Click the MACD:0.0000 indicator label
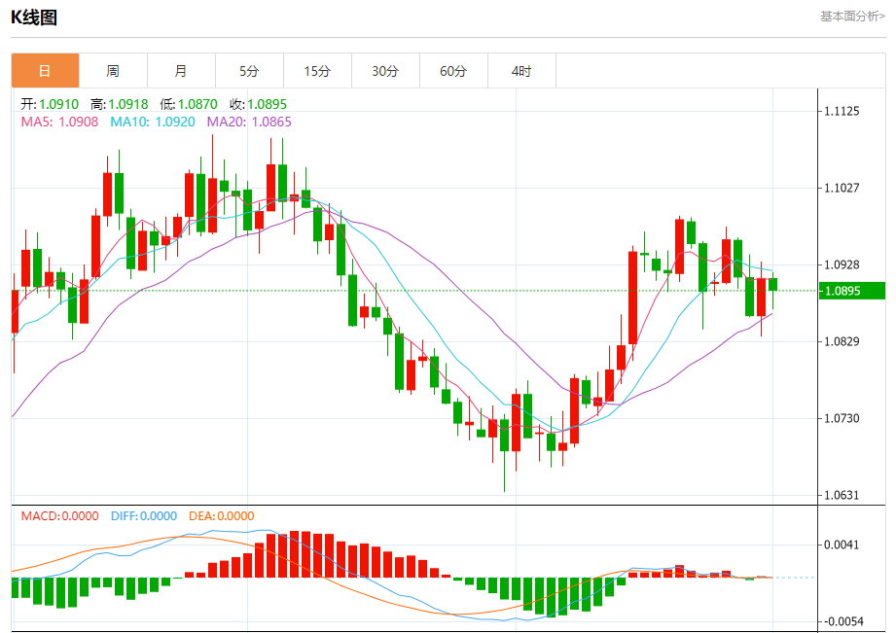Image resolution: width=896 pixels, height=633 pixels. [60, 516]
